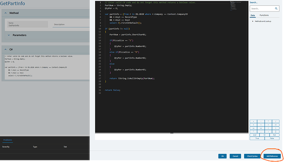This screenshot has height=162, width=284.
Task: Insert the Not logical operator
Action: pos(275,135)
